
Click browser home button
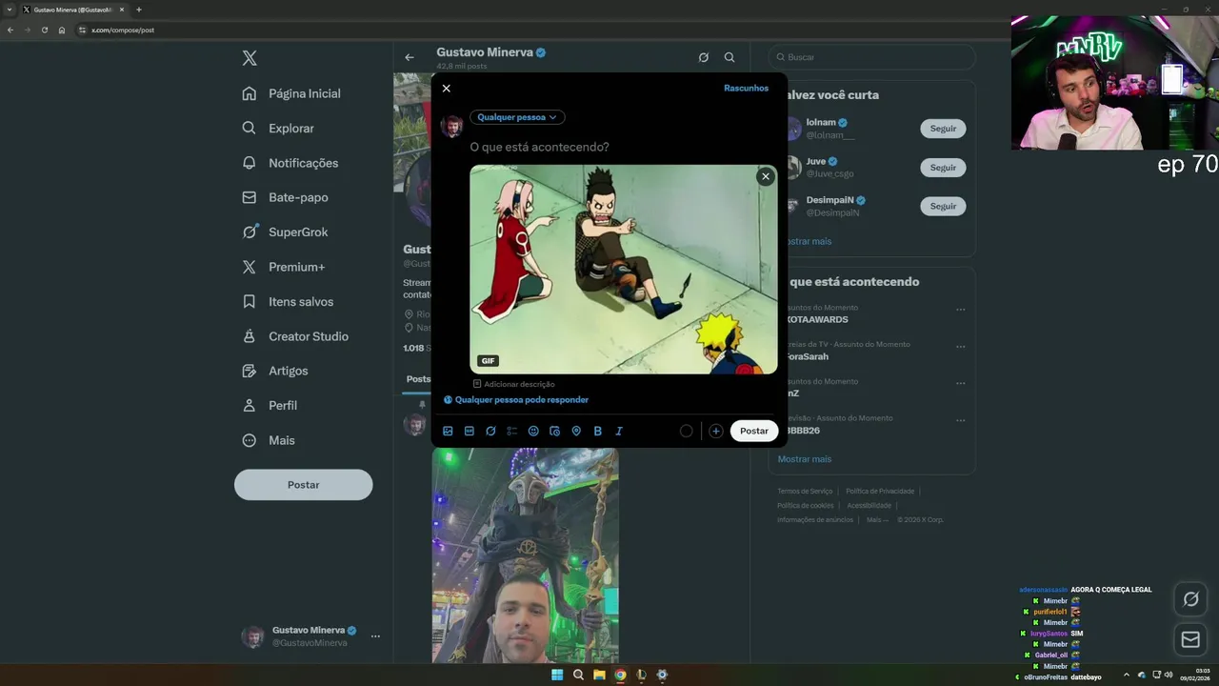pos(62,30)
